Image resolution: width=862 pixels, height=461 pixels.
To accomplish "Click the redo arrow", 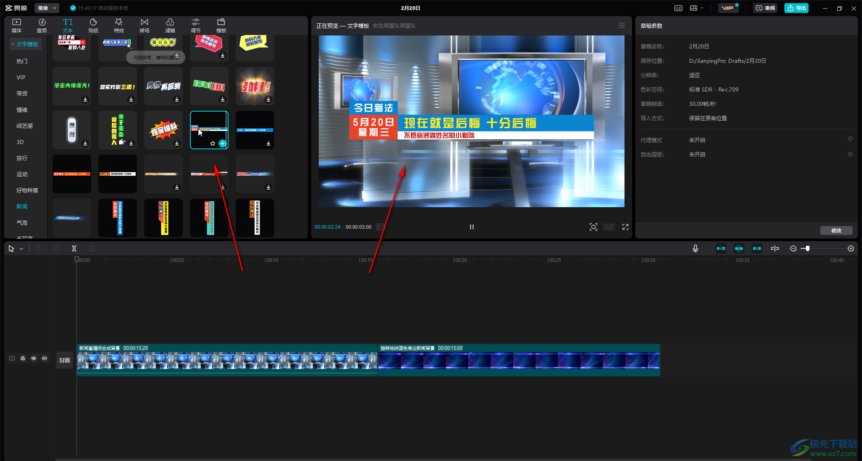I will [x=56, y=248].
